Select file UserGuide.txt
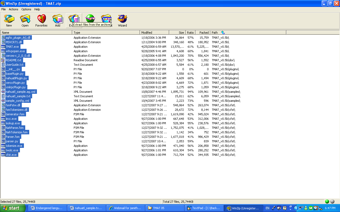 15,65
